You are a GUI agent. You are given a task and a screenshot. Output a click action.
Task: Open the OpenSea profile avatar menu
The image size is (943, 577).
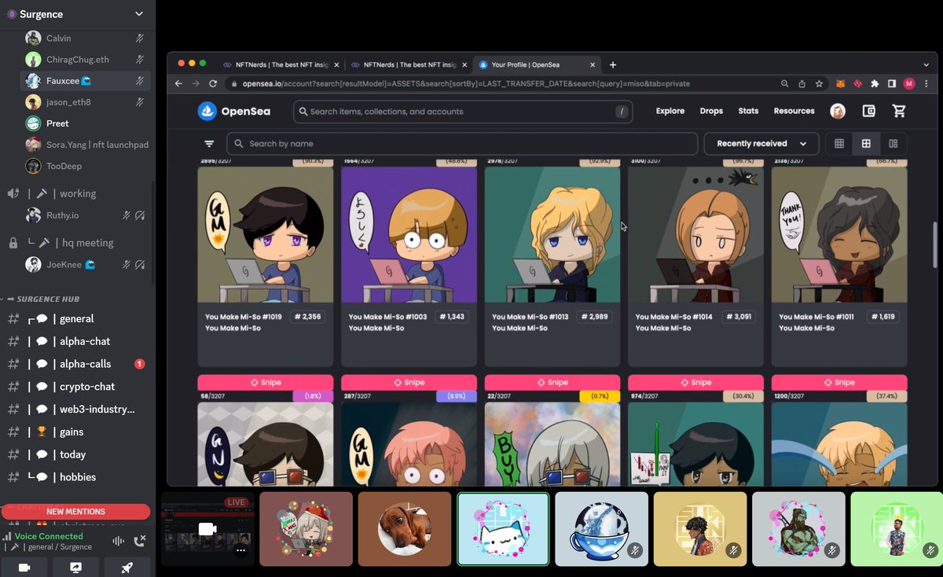pos(838,112)
